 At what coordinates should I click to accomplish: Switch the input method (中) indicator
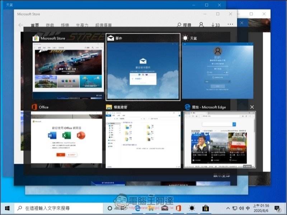(x=248, y=208)
